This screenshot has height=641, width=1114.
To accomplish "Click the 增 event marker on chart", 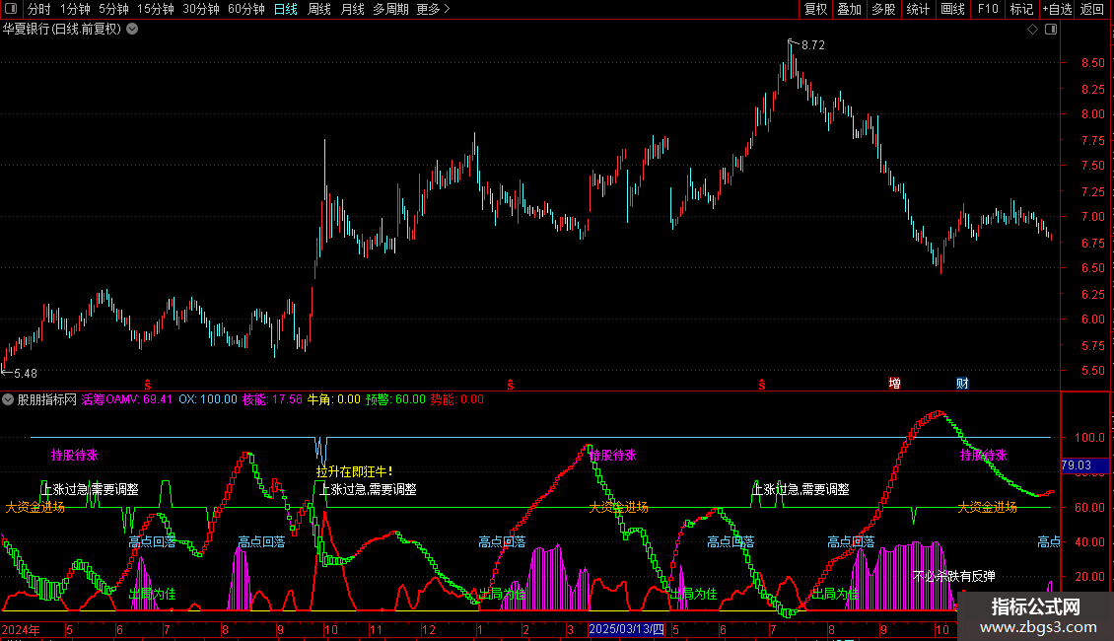I will click(894, 383).
